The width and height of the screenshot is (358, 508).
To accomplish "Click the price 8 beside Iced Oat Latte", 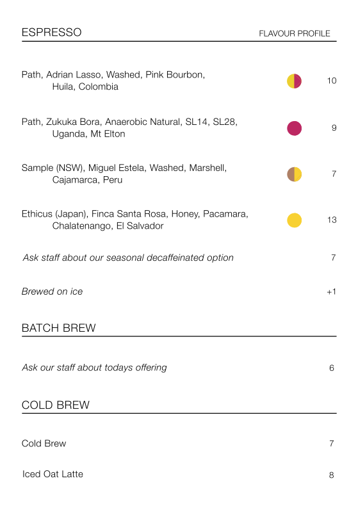I will [x=332, y=475].
